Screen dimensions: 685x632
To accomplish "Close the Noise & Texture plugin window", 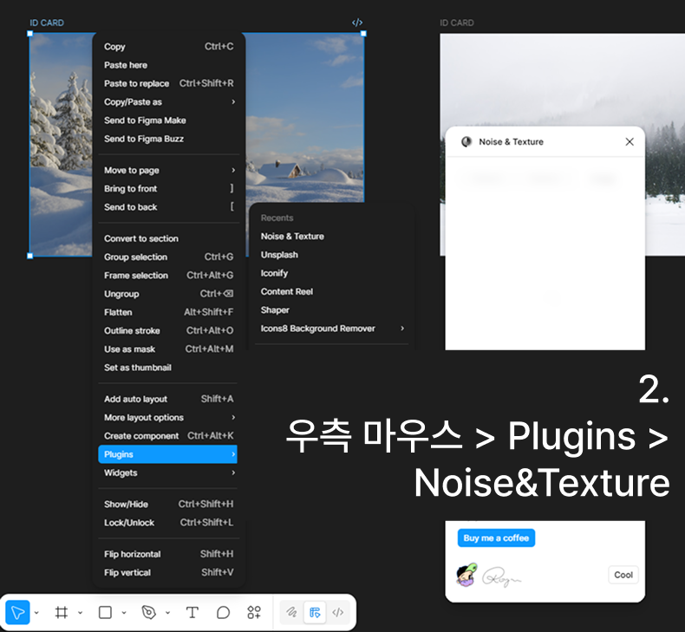I will (x=630, y=141).
